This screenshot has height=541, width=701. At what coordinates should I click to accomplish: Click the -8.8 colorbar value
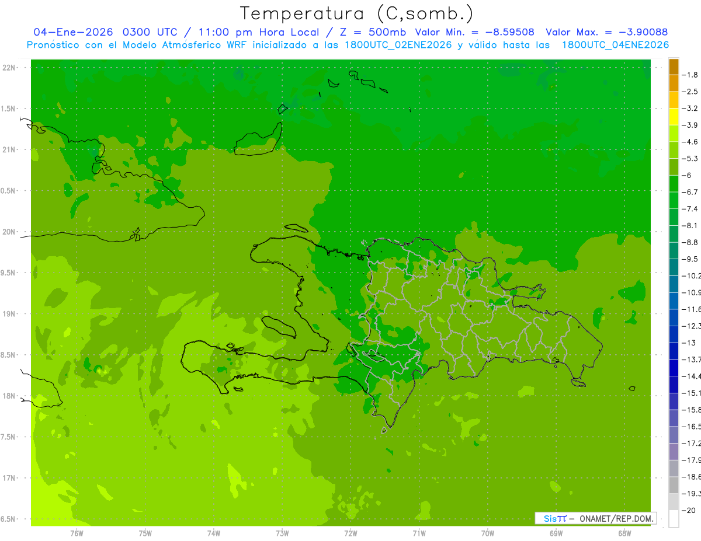pyautogui.click(x=690, y=242)
